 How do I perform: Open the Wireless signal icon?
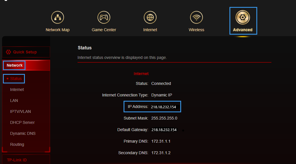(x=196, y=17)
